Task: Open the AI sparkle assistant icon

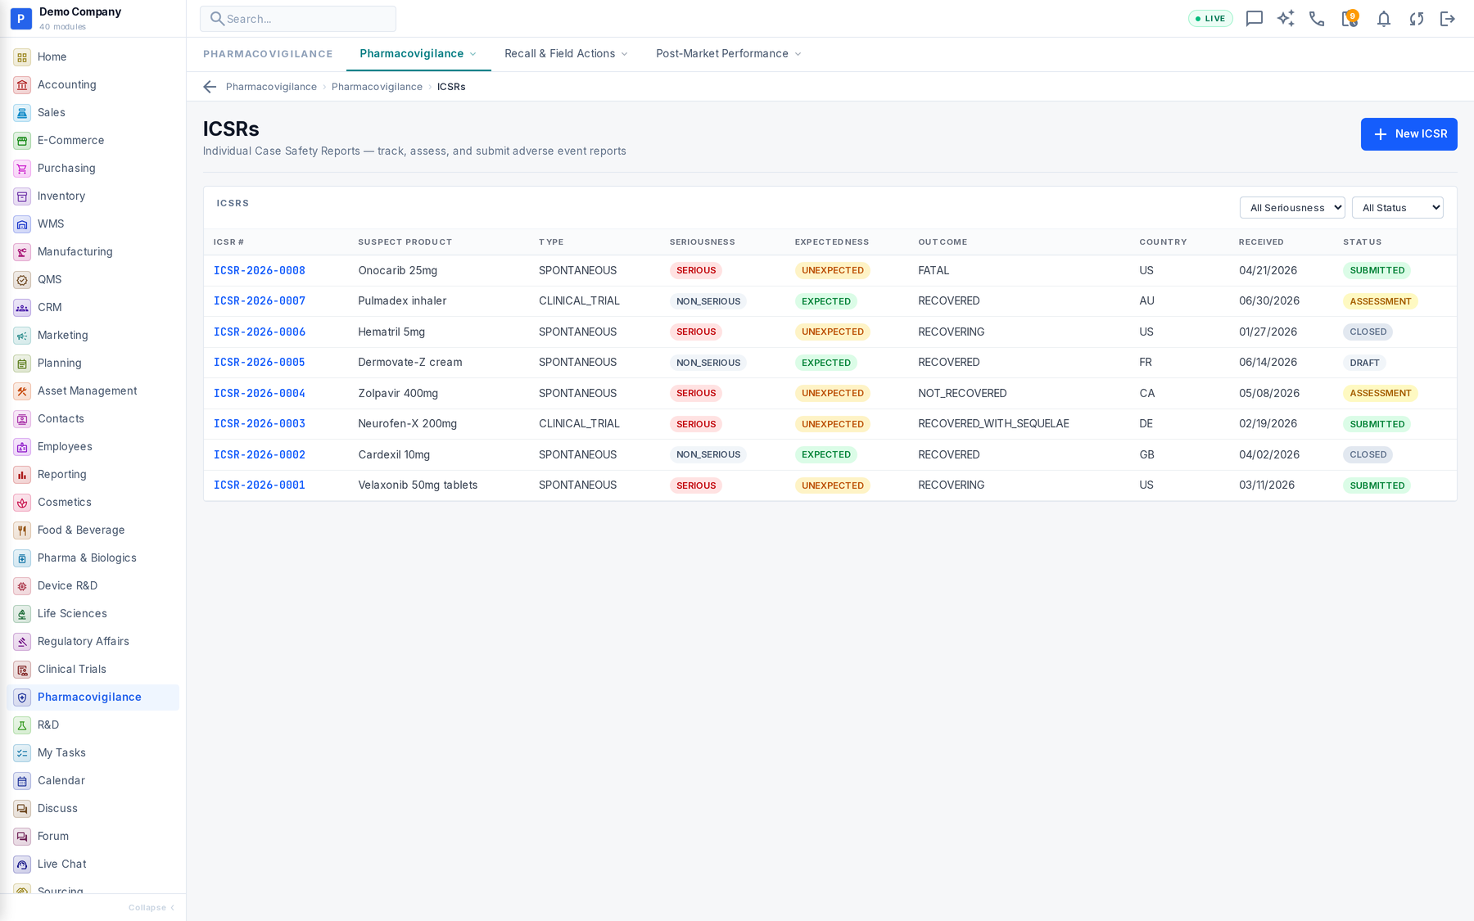Action: coord(1286,19)
